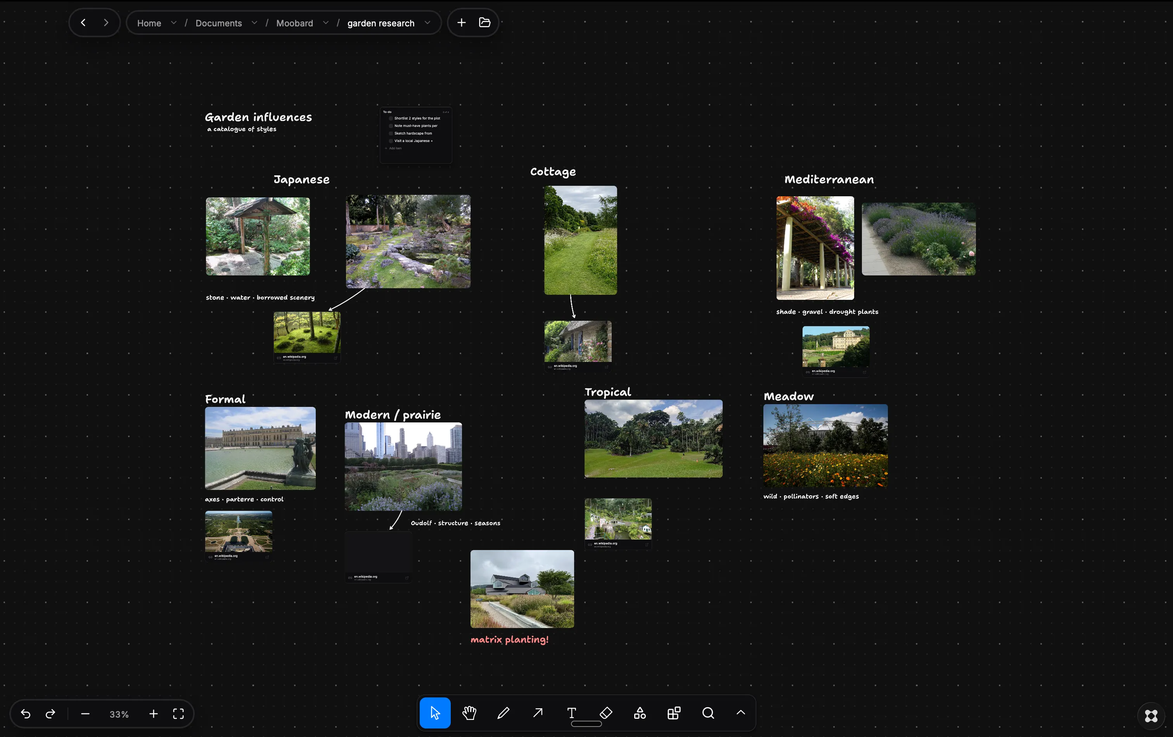Expand the Home breadcrumb dropdown chevron
The height and width of the screenshot is (737, 1173).
coord(173,23)
